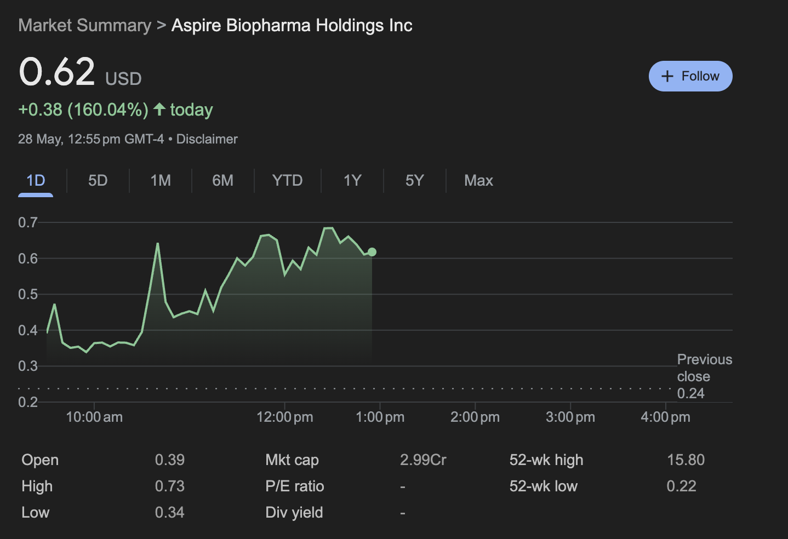
Task: Open the Market Summary breadcrumb link
Action: [84, 25]
